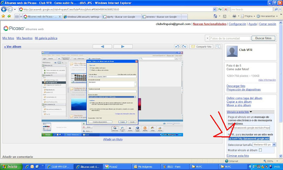
Task: Click the Club VFR profile avatar
Action: click(x=232, y=51)
